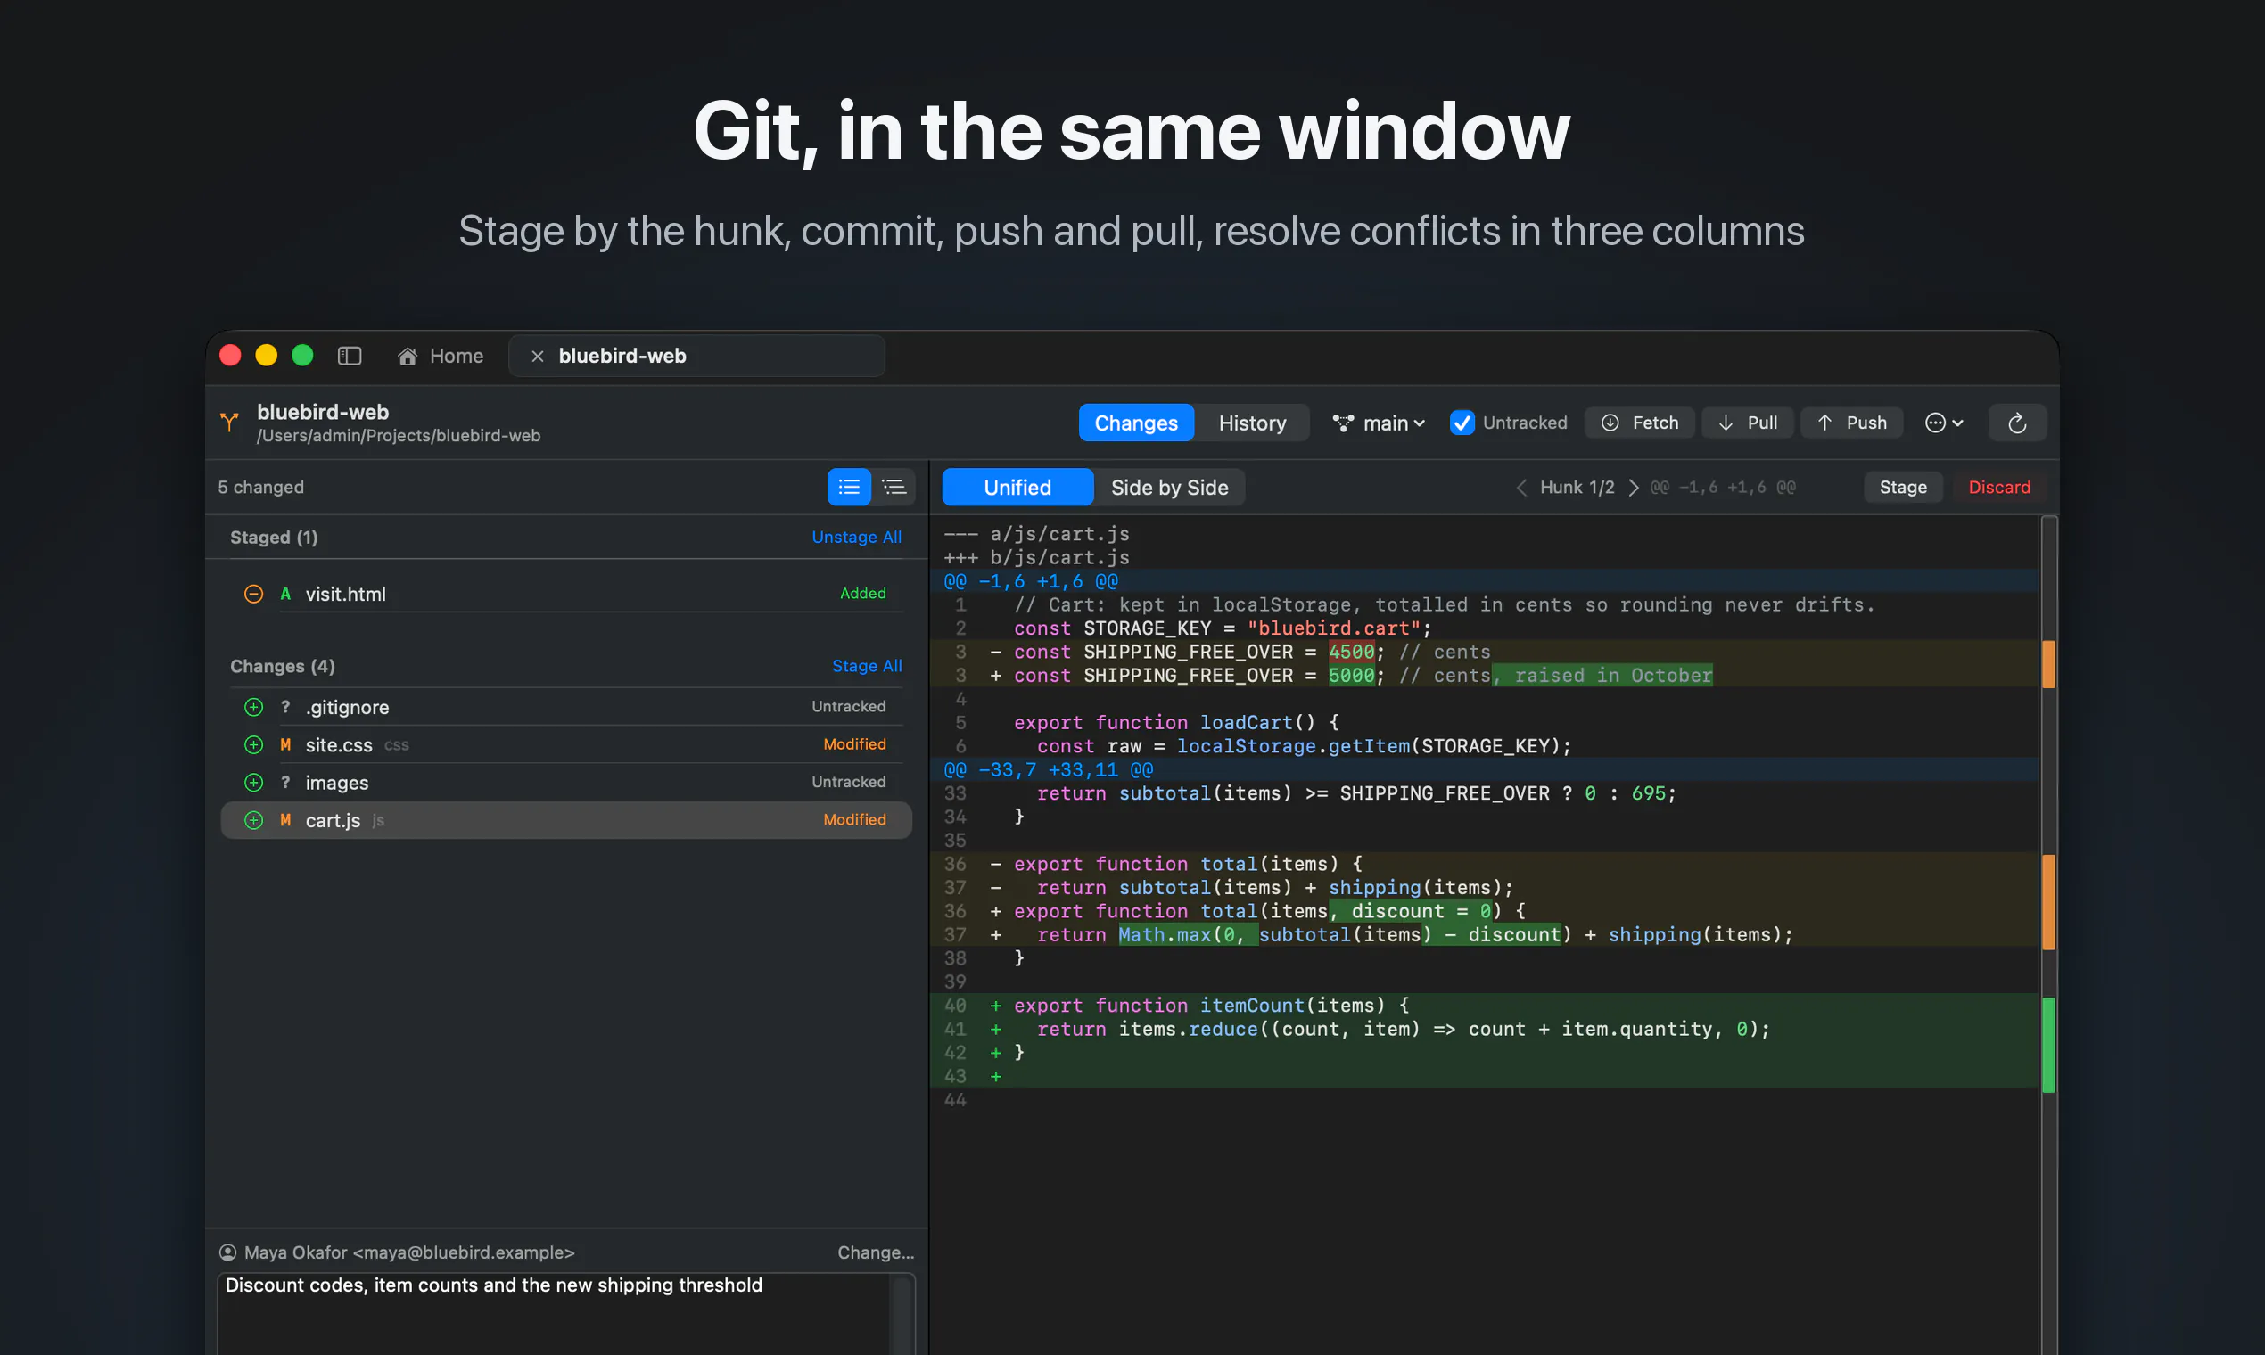Toggle the sidebar panel icon
The height and width of the screenshot is (1355, 2265).
pos(350,356)
